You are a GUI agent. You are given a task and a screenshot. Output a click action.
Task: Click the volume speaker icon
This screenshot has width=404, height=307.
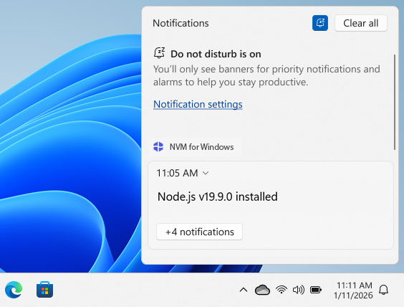click(299, 290)
